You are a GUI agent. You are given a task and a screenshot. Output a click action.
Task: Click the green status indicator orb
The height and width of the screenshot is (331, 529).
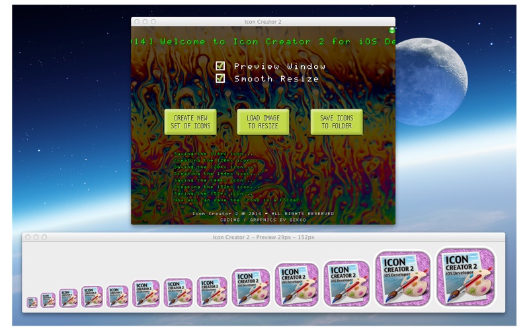click(x=391, y=30)
